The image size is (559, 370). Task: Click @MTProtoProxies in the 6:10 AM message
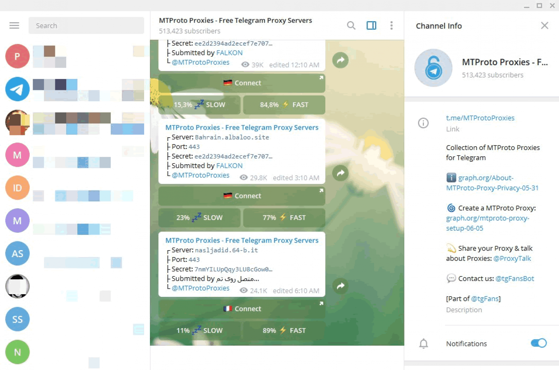pyautogui.click(x=201, y=288)
